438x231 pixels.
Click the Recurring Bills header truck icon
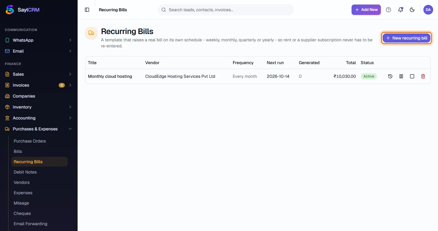point(91,33)
